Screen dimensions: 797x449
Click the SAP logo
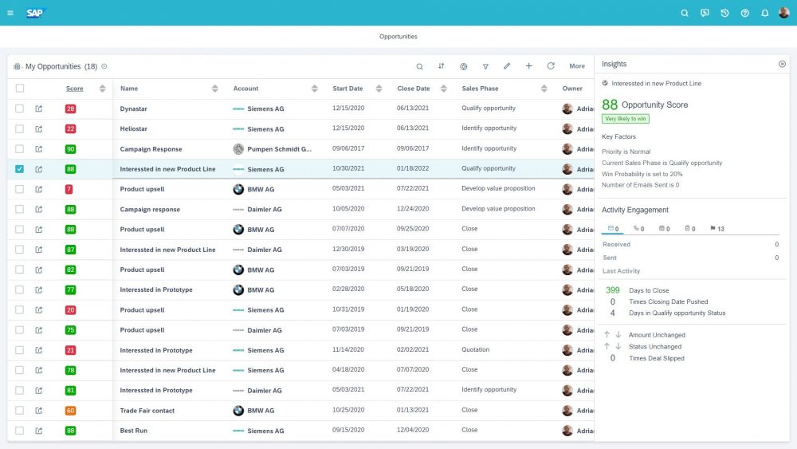click(36, 13)
